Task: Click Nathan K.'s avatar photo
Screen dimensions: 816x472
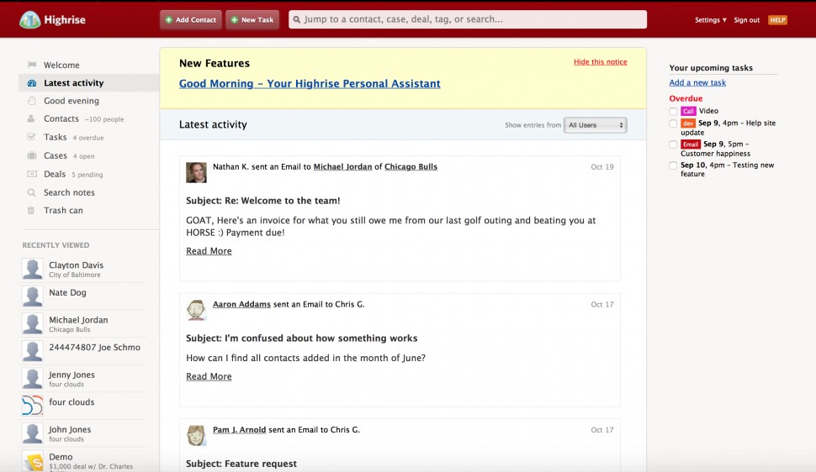Action: pyautogui.click(x=196, y=172)
